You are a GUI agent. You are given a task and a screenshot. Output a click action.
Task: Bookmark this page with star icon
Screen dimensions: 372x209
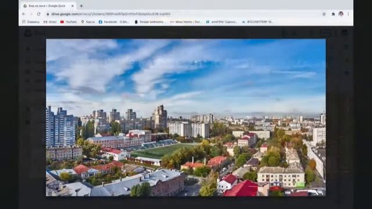pyautogui.click(x=324, y=14)
